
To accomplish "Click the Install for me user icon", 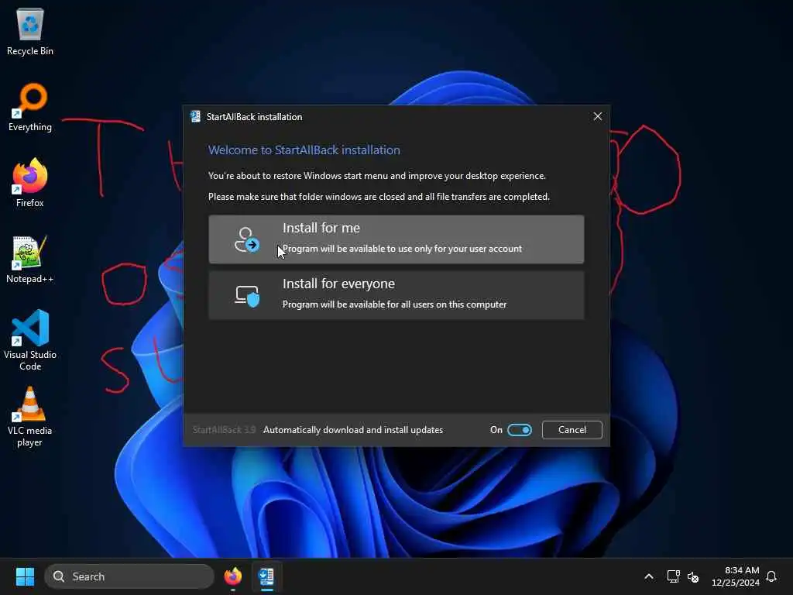I will tap(247, 240).
